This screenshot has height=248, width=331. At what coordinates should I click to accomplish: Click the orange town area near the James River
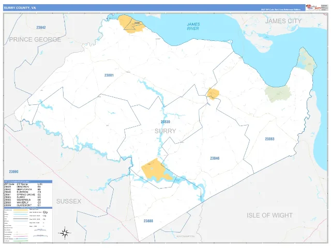click(131, 24)
